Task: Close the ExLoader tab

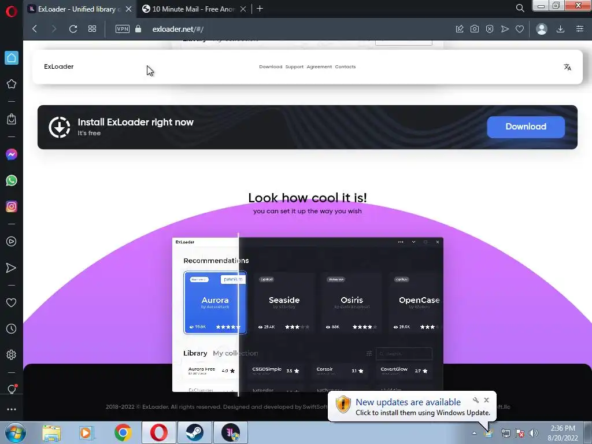Action: [129, 9]
